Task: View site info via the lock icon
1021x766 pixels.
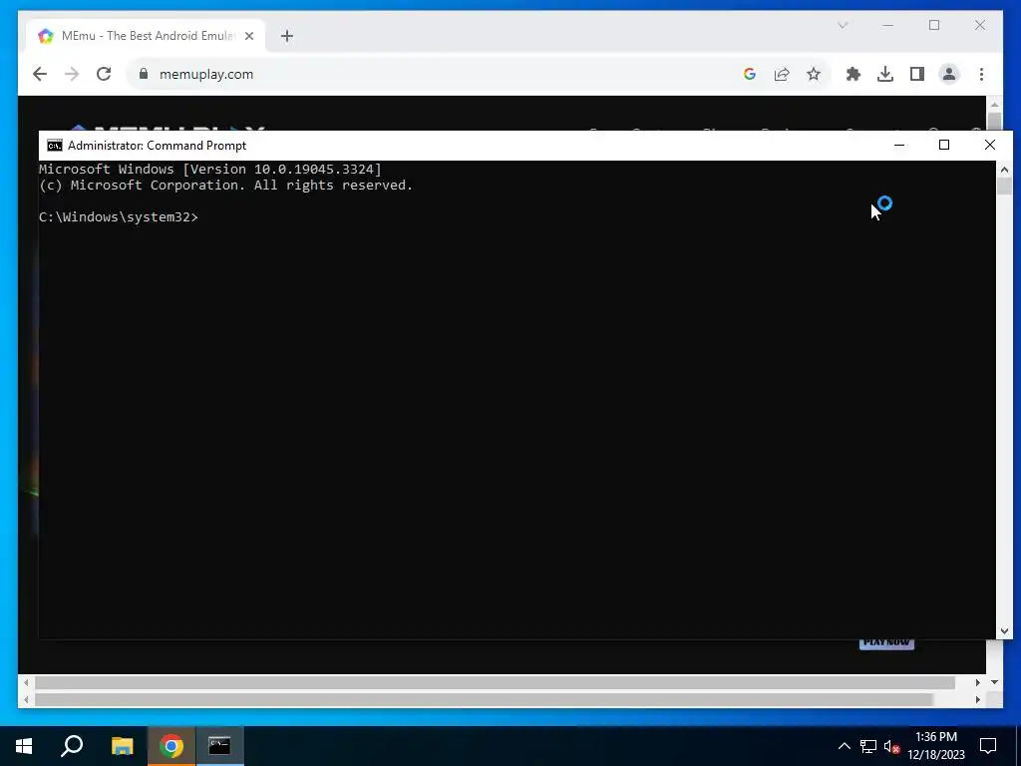Action: [144, 74]
